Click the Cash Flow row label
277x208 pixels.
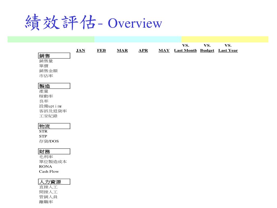point(49,171)
